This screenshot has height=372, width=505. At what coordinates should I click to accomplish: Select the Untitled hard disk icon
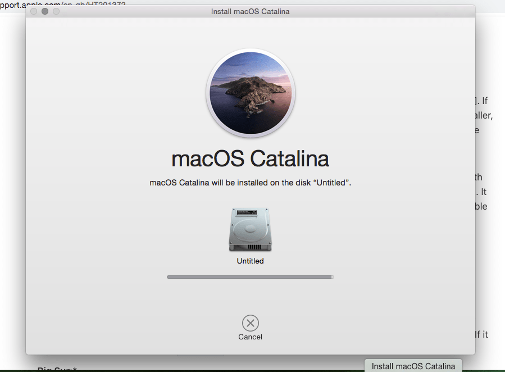tap(250, 229)
